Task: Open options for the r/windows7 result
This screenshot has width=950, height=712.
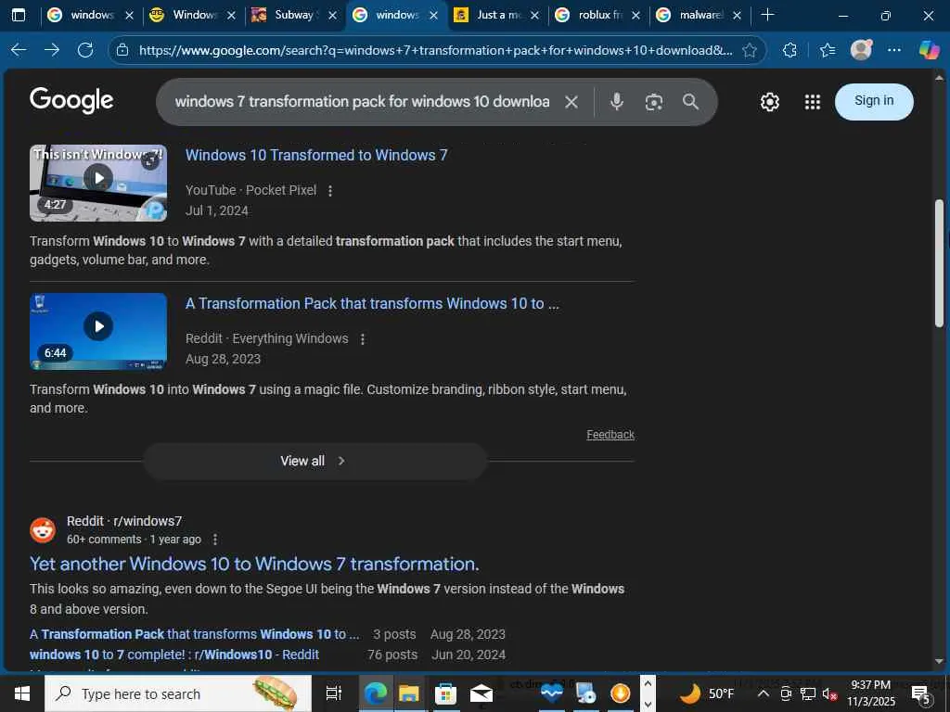Action: [x=214, y=540]
